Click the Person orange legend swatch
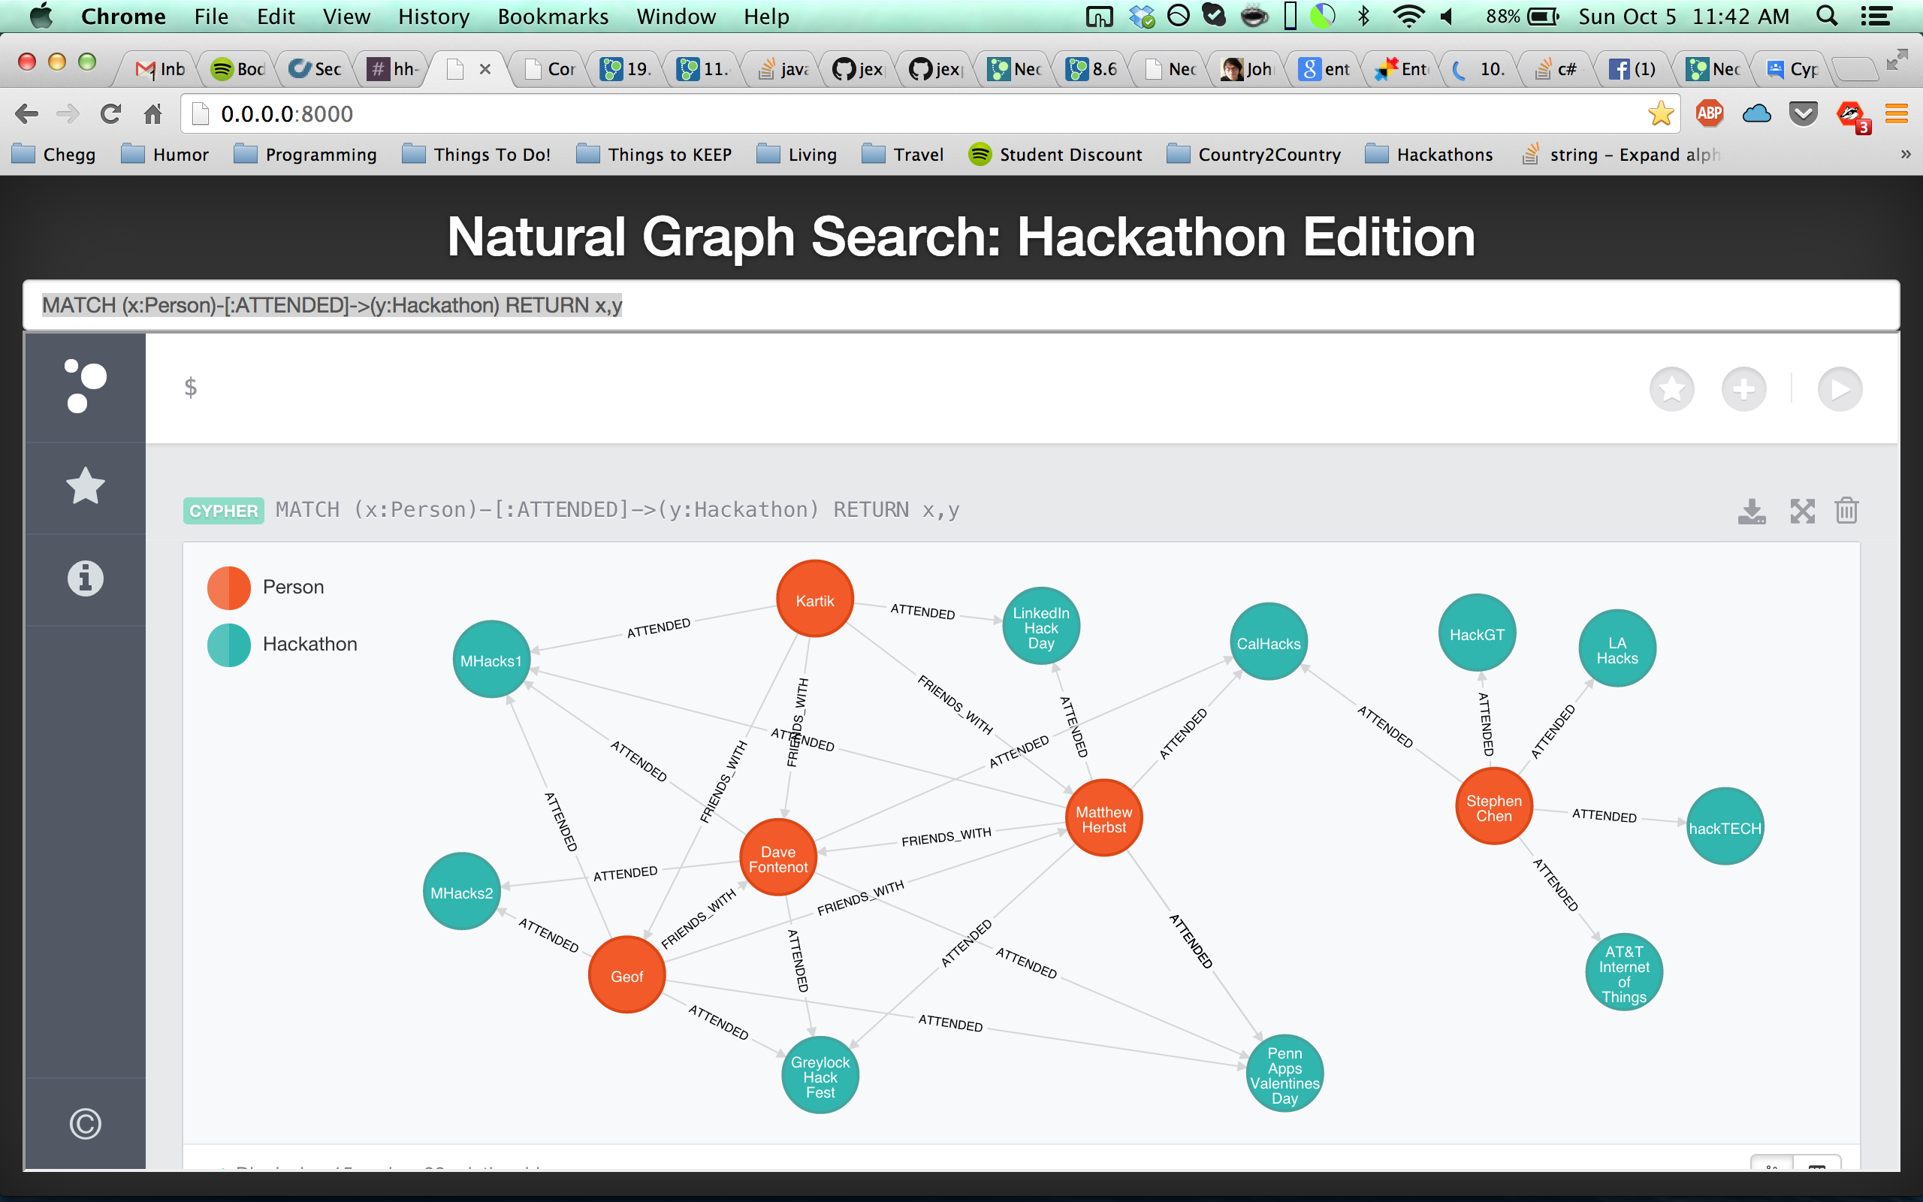The image size is (1923, 1202). 229,587
